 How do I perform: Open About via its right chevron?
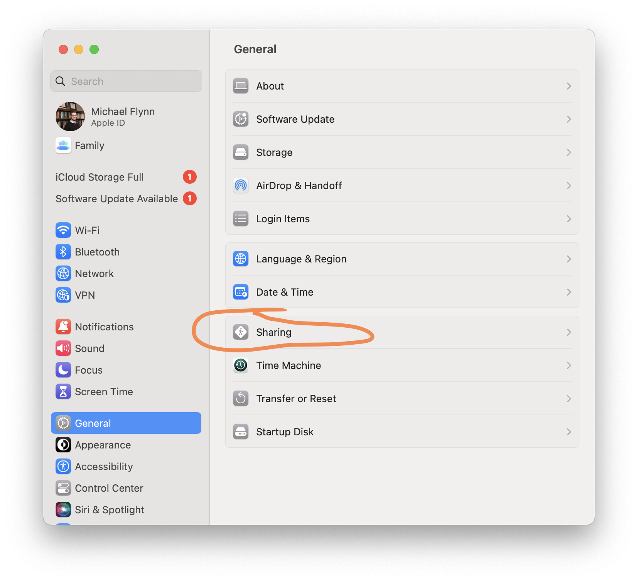[569, 86]
